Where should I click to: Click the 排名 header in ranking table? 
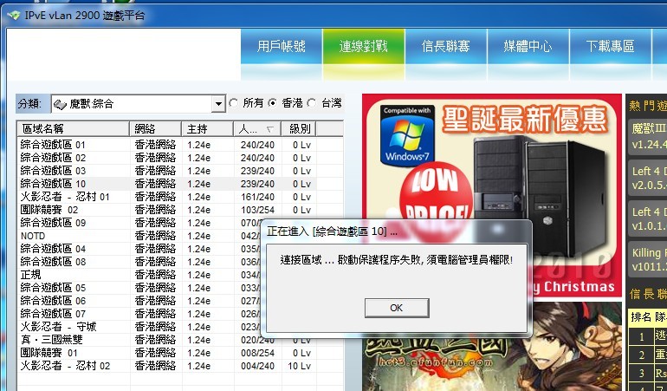pos(641,317)
